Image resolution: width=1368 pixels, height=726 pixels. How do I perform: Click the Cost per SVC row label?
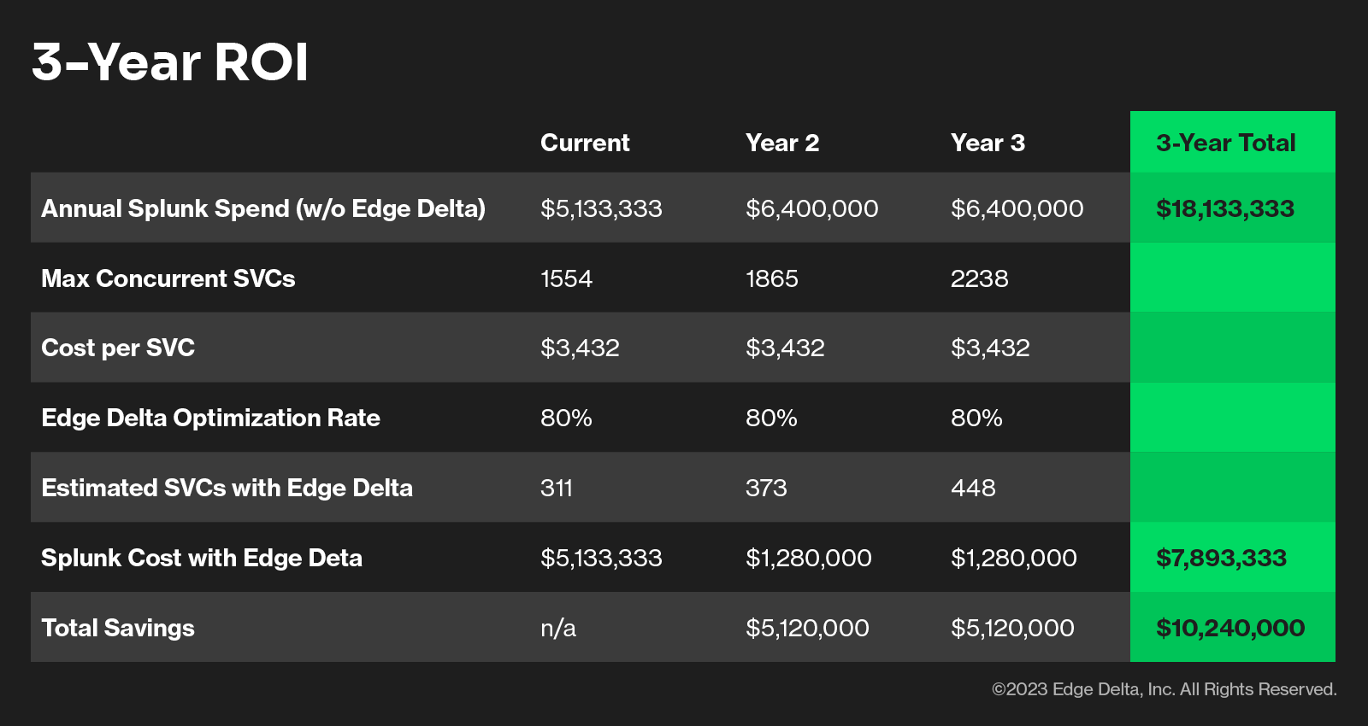118,348
